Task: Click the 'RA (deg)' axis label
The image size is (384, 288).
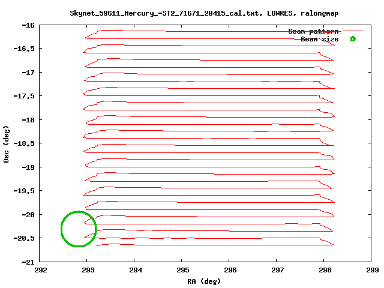Action: tap(204, 281)
